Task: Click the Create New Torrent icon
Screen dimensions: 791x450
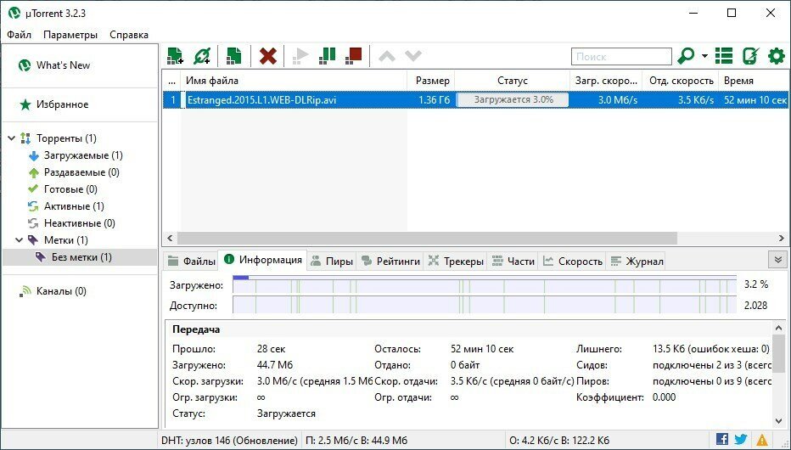Action: click(233, 55)
